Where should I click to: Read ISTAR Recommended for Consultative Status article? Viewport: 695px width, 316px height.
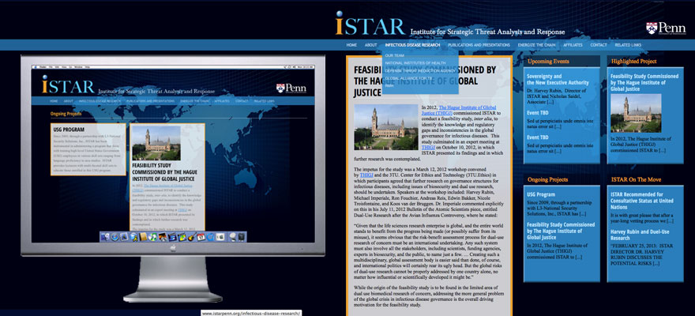pyautogui.click(x=643, y=201)
